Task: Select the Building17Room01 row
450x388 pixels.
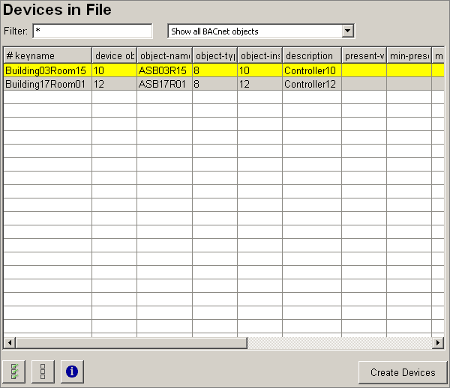Action: click(x=46, y=84)
